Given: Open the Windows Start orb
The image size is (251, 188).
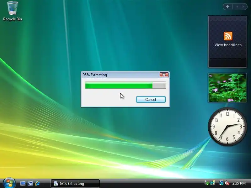Looking at the screenshot, I should click(x=9, y=183).
